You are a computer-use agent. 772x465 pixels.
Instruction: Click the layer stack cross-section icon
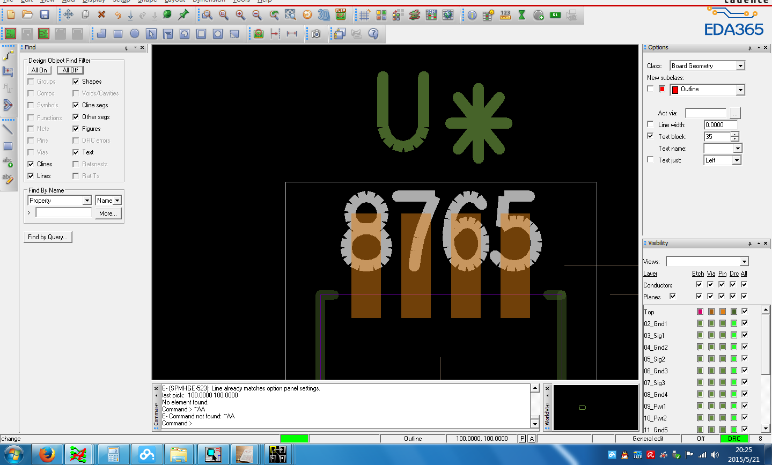pyautogui.click(x=415, y=15)
